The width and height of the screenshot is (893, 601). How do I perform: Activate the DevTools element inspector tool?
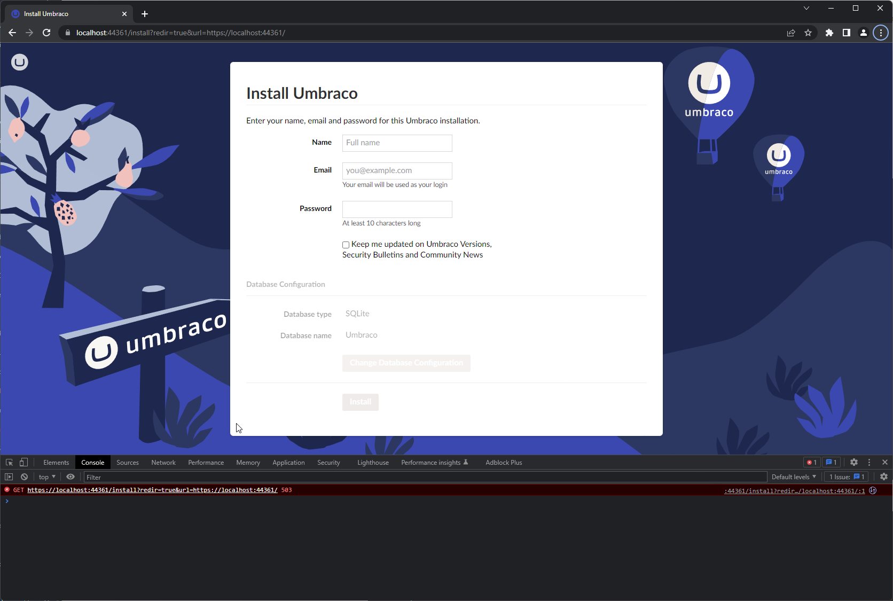[x=9, y=463]
